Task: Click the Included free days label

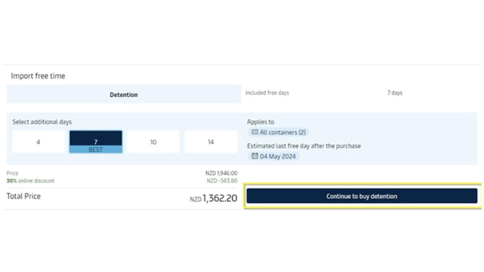Action: point(267,93)
